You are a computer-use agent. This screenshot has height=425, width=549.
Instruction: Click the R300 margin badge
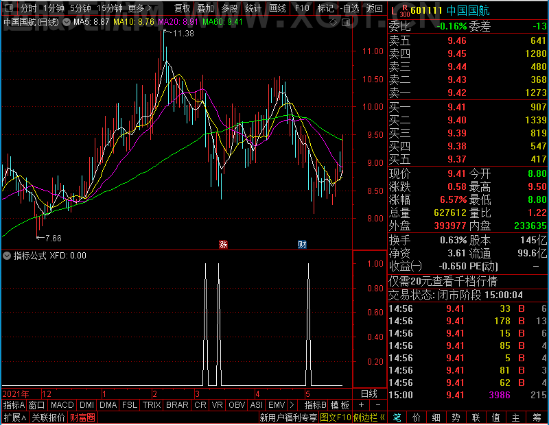coord(405,11)
